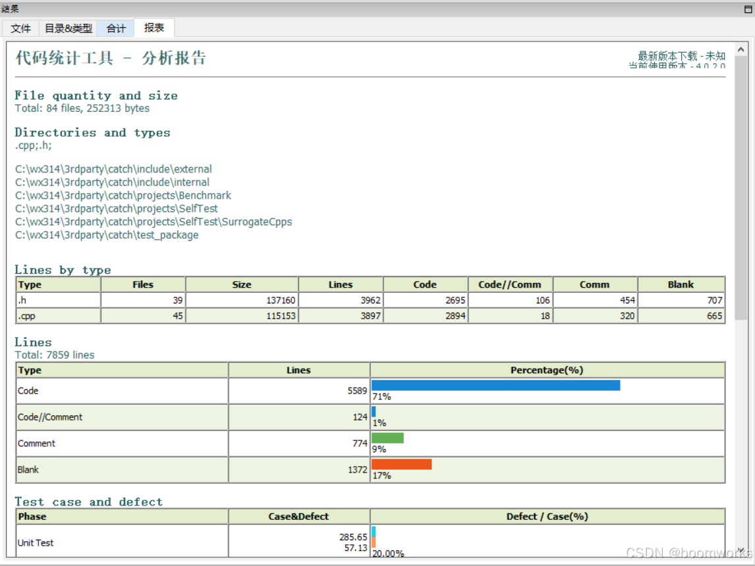
Task: Click the .h type row cell
Action: [x=58, y=300]
